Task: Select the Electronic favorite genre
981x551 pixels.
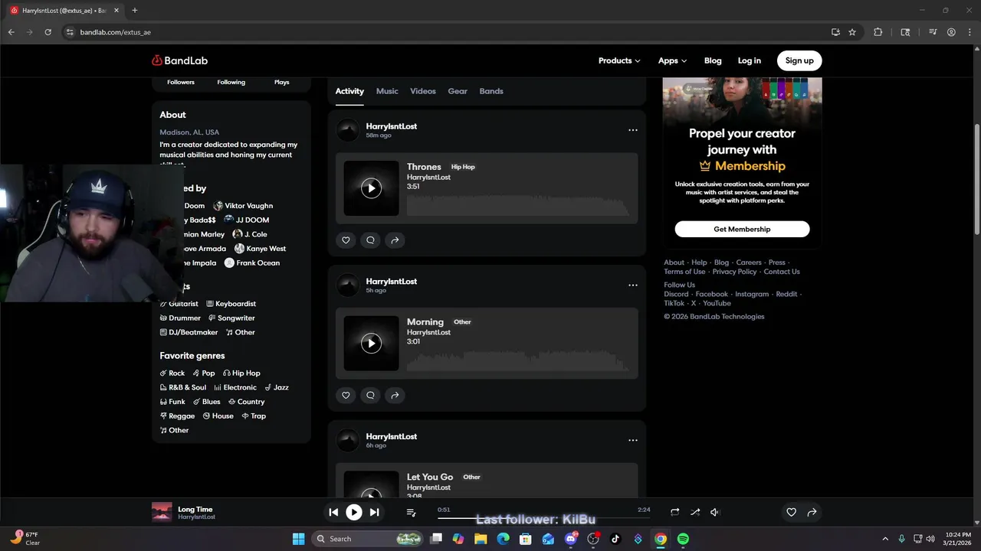Action: point(235,388)
